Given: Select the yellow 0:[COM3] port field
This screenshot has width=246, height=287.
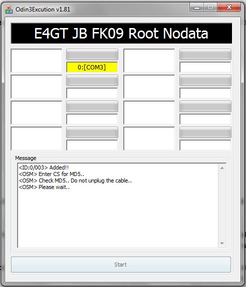Looking at the screenshot, I should [x=92, y=67].
